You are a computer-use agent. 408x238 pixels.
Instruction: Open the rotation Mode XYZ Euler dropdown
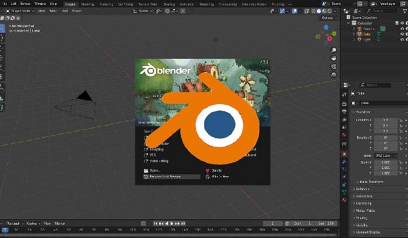click(385, 155)
